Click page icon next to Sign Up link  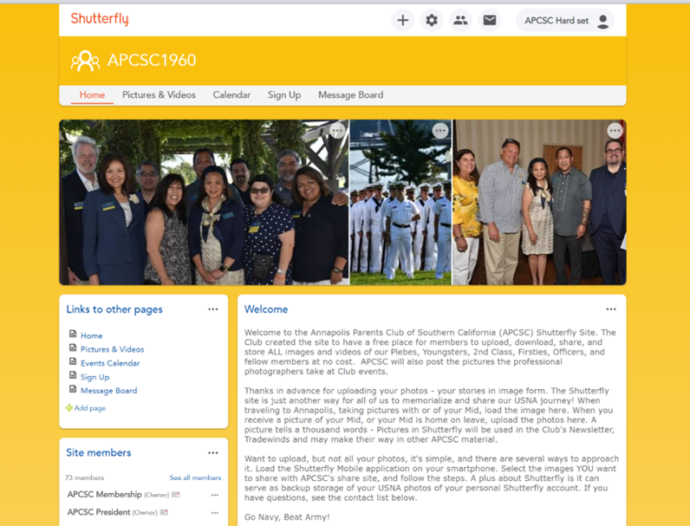point(73,375)
